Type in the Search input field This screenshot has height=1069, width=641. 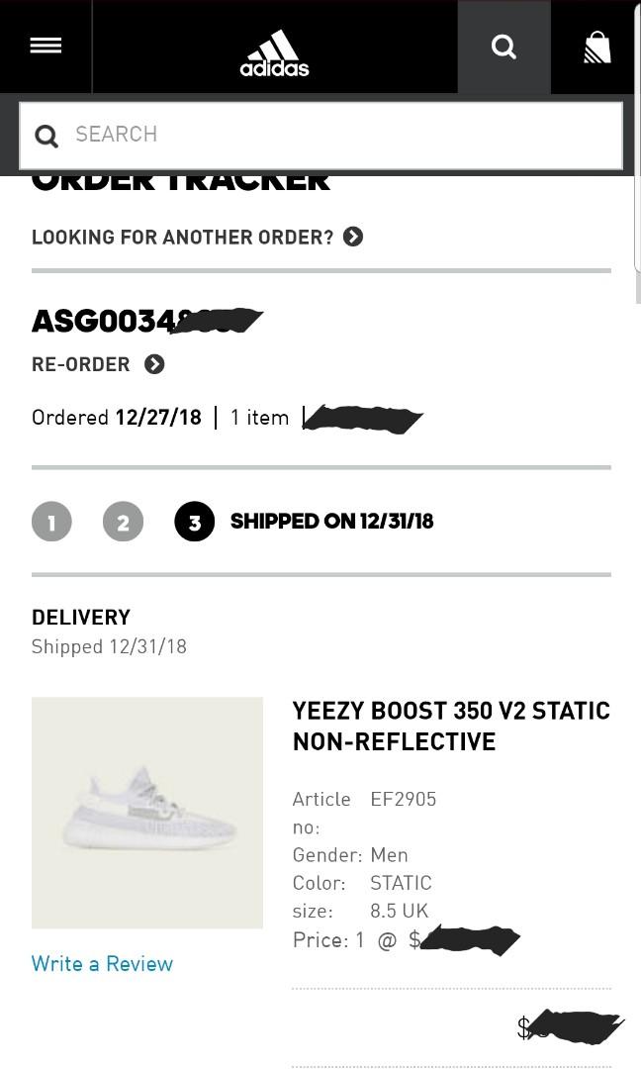[x=336, y=135]
